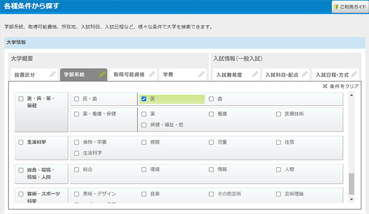This screenshot has height=214, width=369.
Task: Click pencil icon on 入試難易度 tab
Action: click(255, 74)
